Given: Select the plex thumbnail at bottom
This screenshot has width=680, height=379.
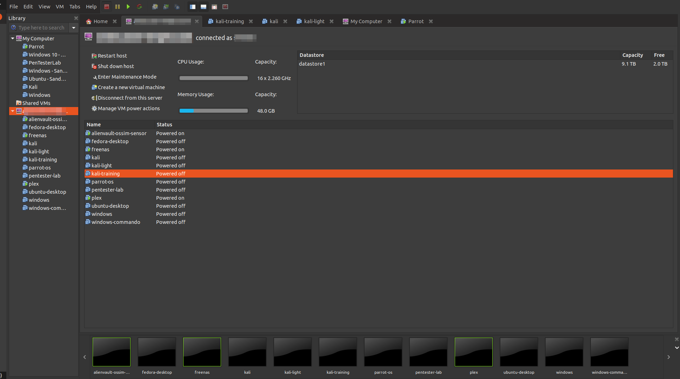Looking at the screenshot, I should 473,352.
